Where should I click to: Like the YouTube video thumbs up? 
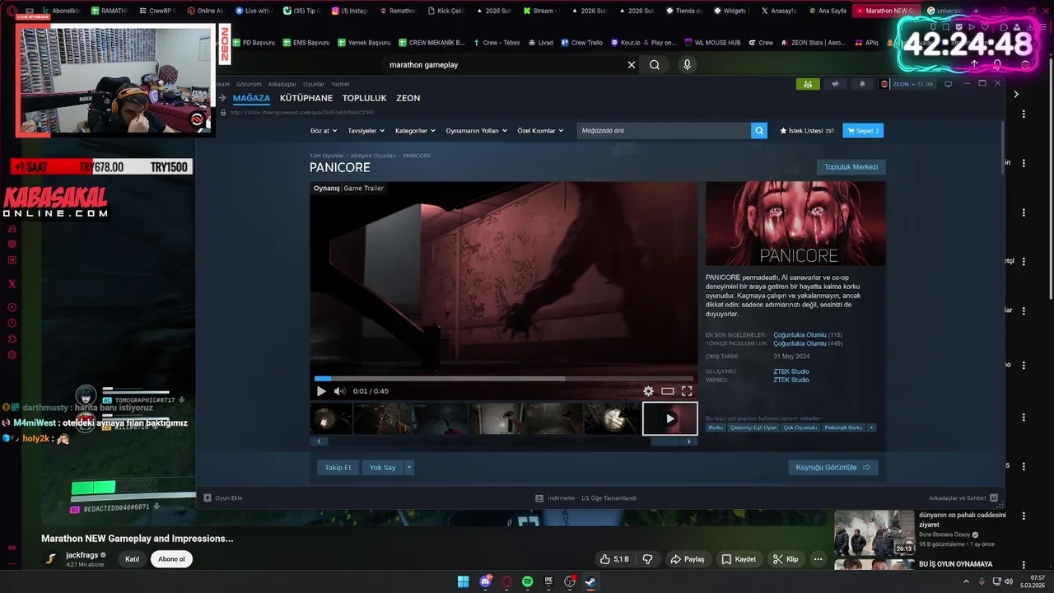614,559
